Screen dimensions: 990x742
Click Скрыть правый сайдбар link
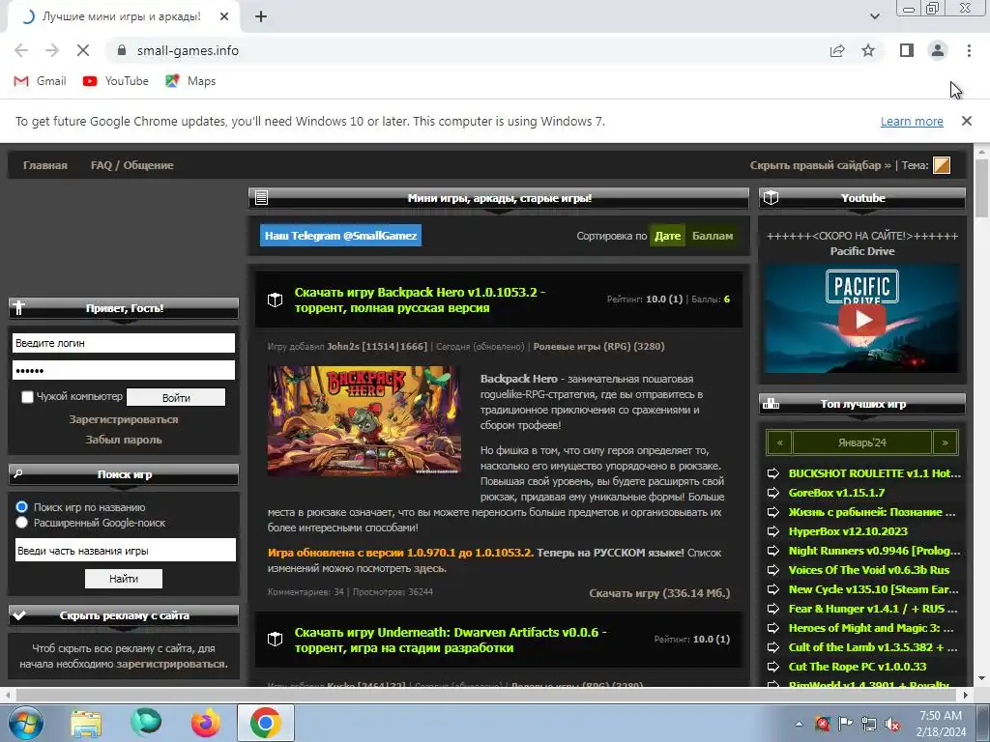point(820,165)
